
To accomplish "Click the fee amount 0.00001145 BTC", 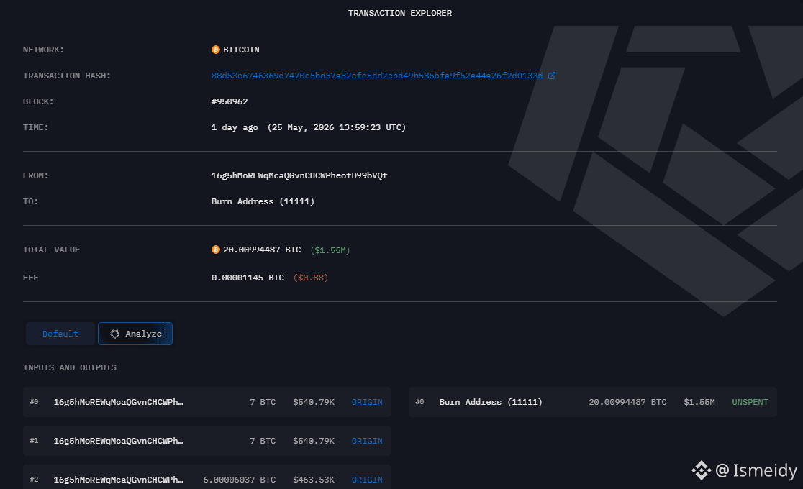I will [x=248, y=278].
